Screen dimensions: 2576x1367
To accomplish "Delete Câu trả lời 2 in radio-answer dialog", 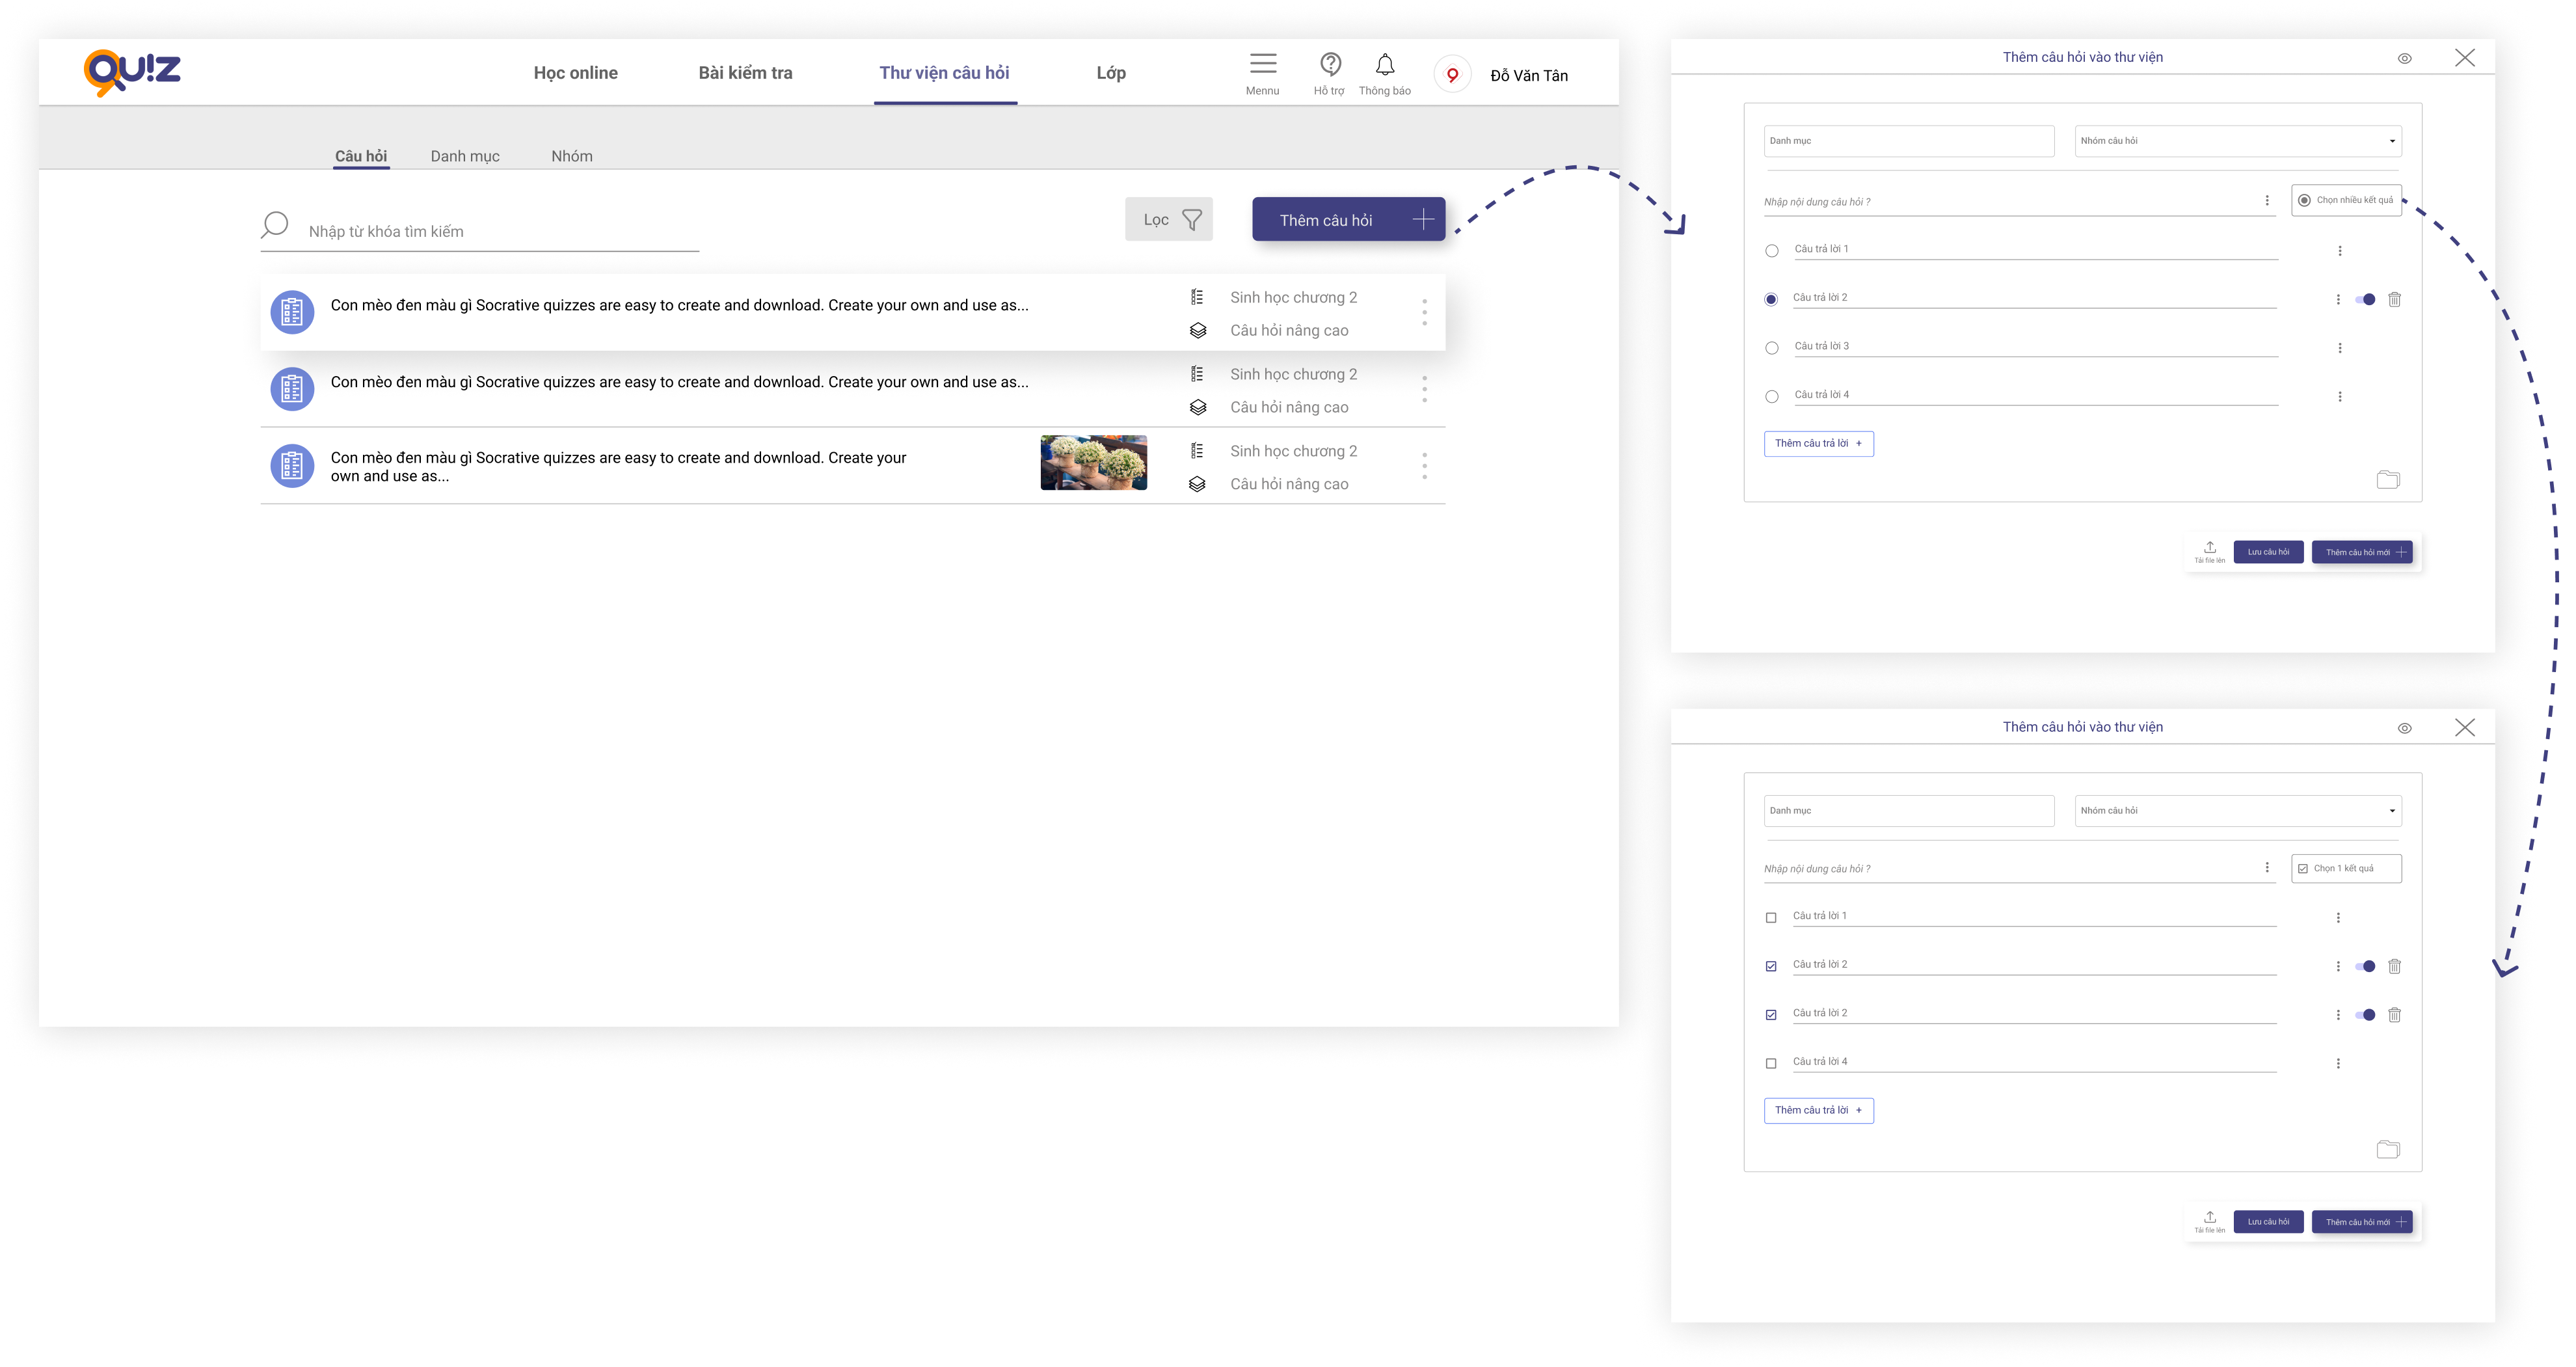I will 2394,299.
